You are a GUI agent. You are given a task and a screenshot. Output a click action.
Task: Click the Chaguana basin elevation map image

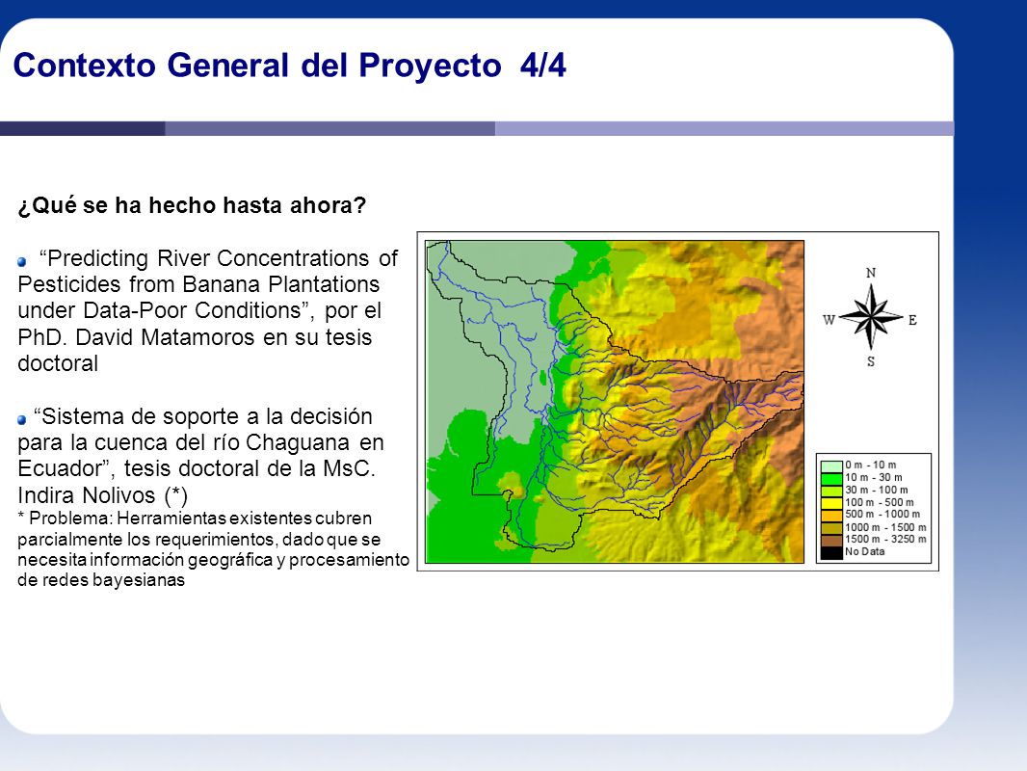[x=615, y=402]
